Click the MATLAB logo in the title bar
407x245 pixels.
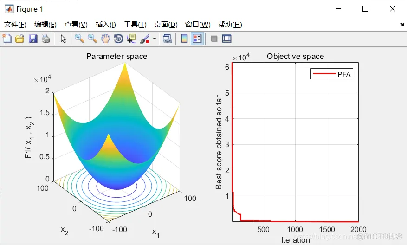pyautogui.click(x=9, y=9)
